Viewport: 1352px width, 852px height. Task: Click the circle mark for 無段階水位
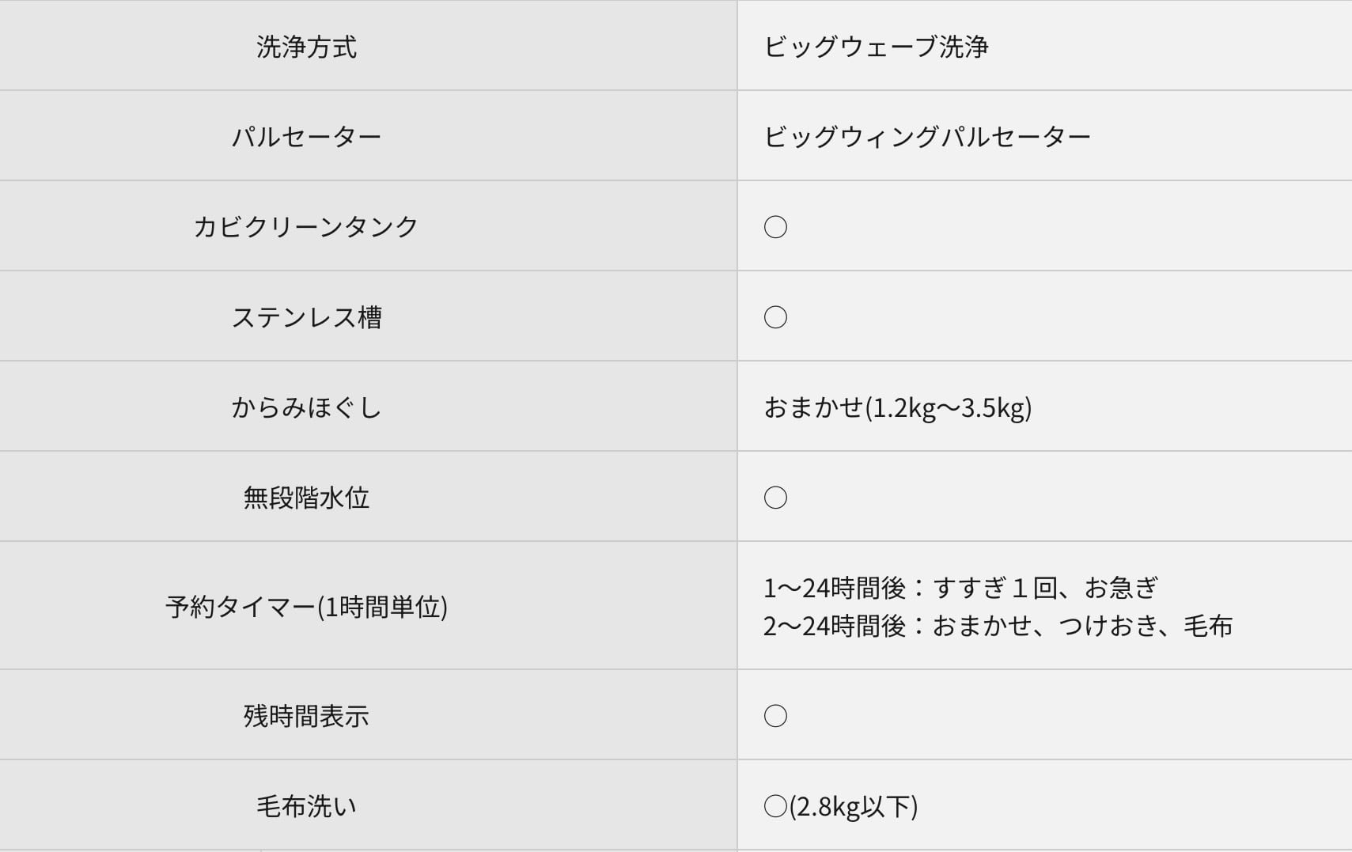point(775,498)
